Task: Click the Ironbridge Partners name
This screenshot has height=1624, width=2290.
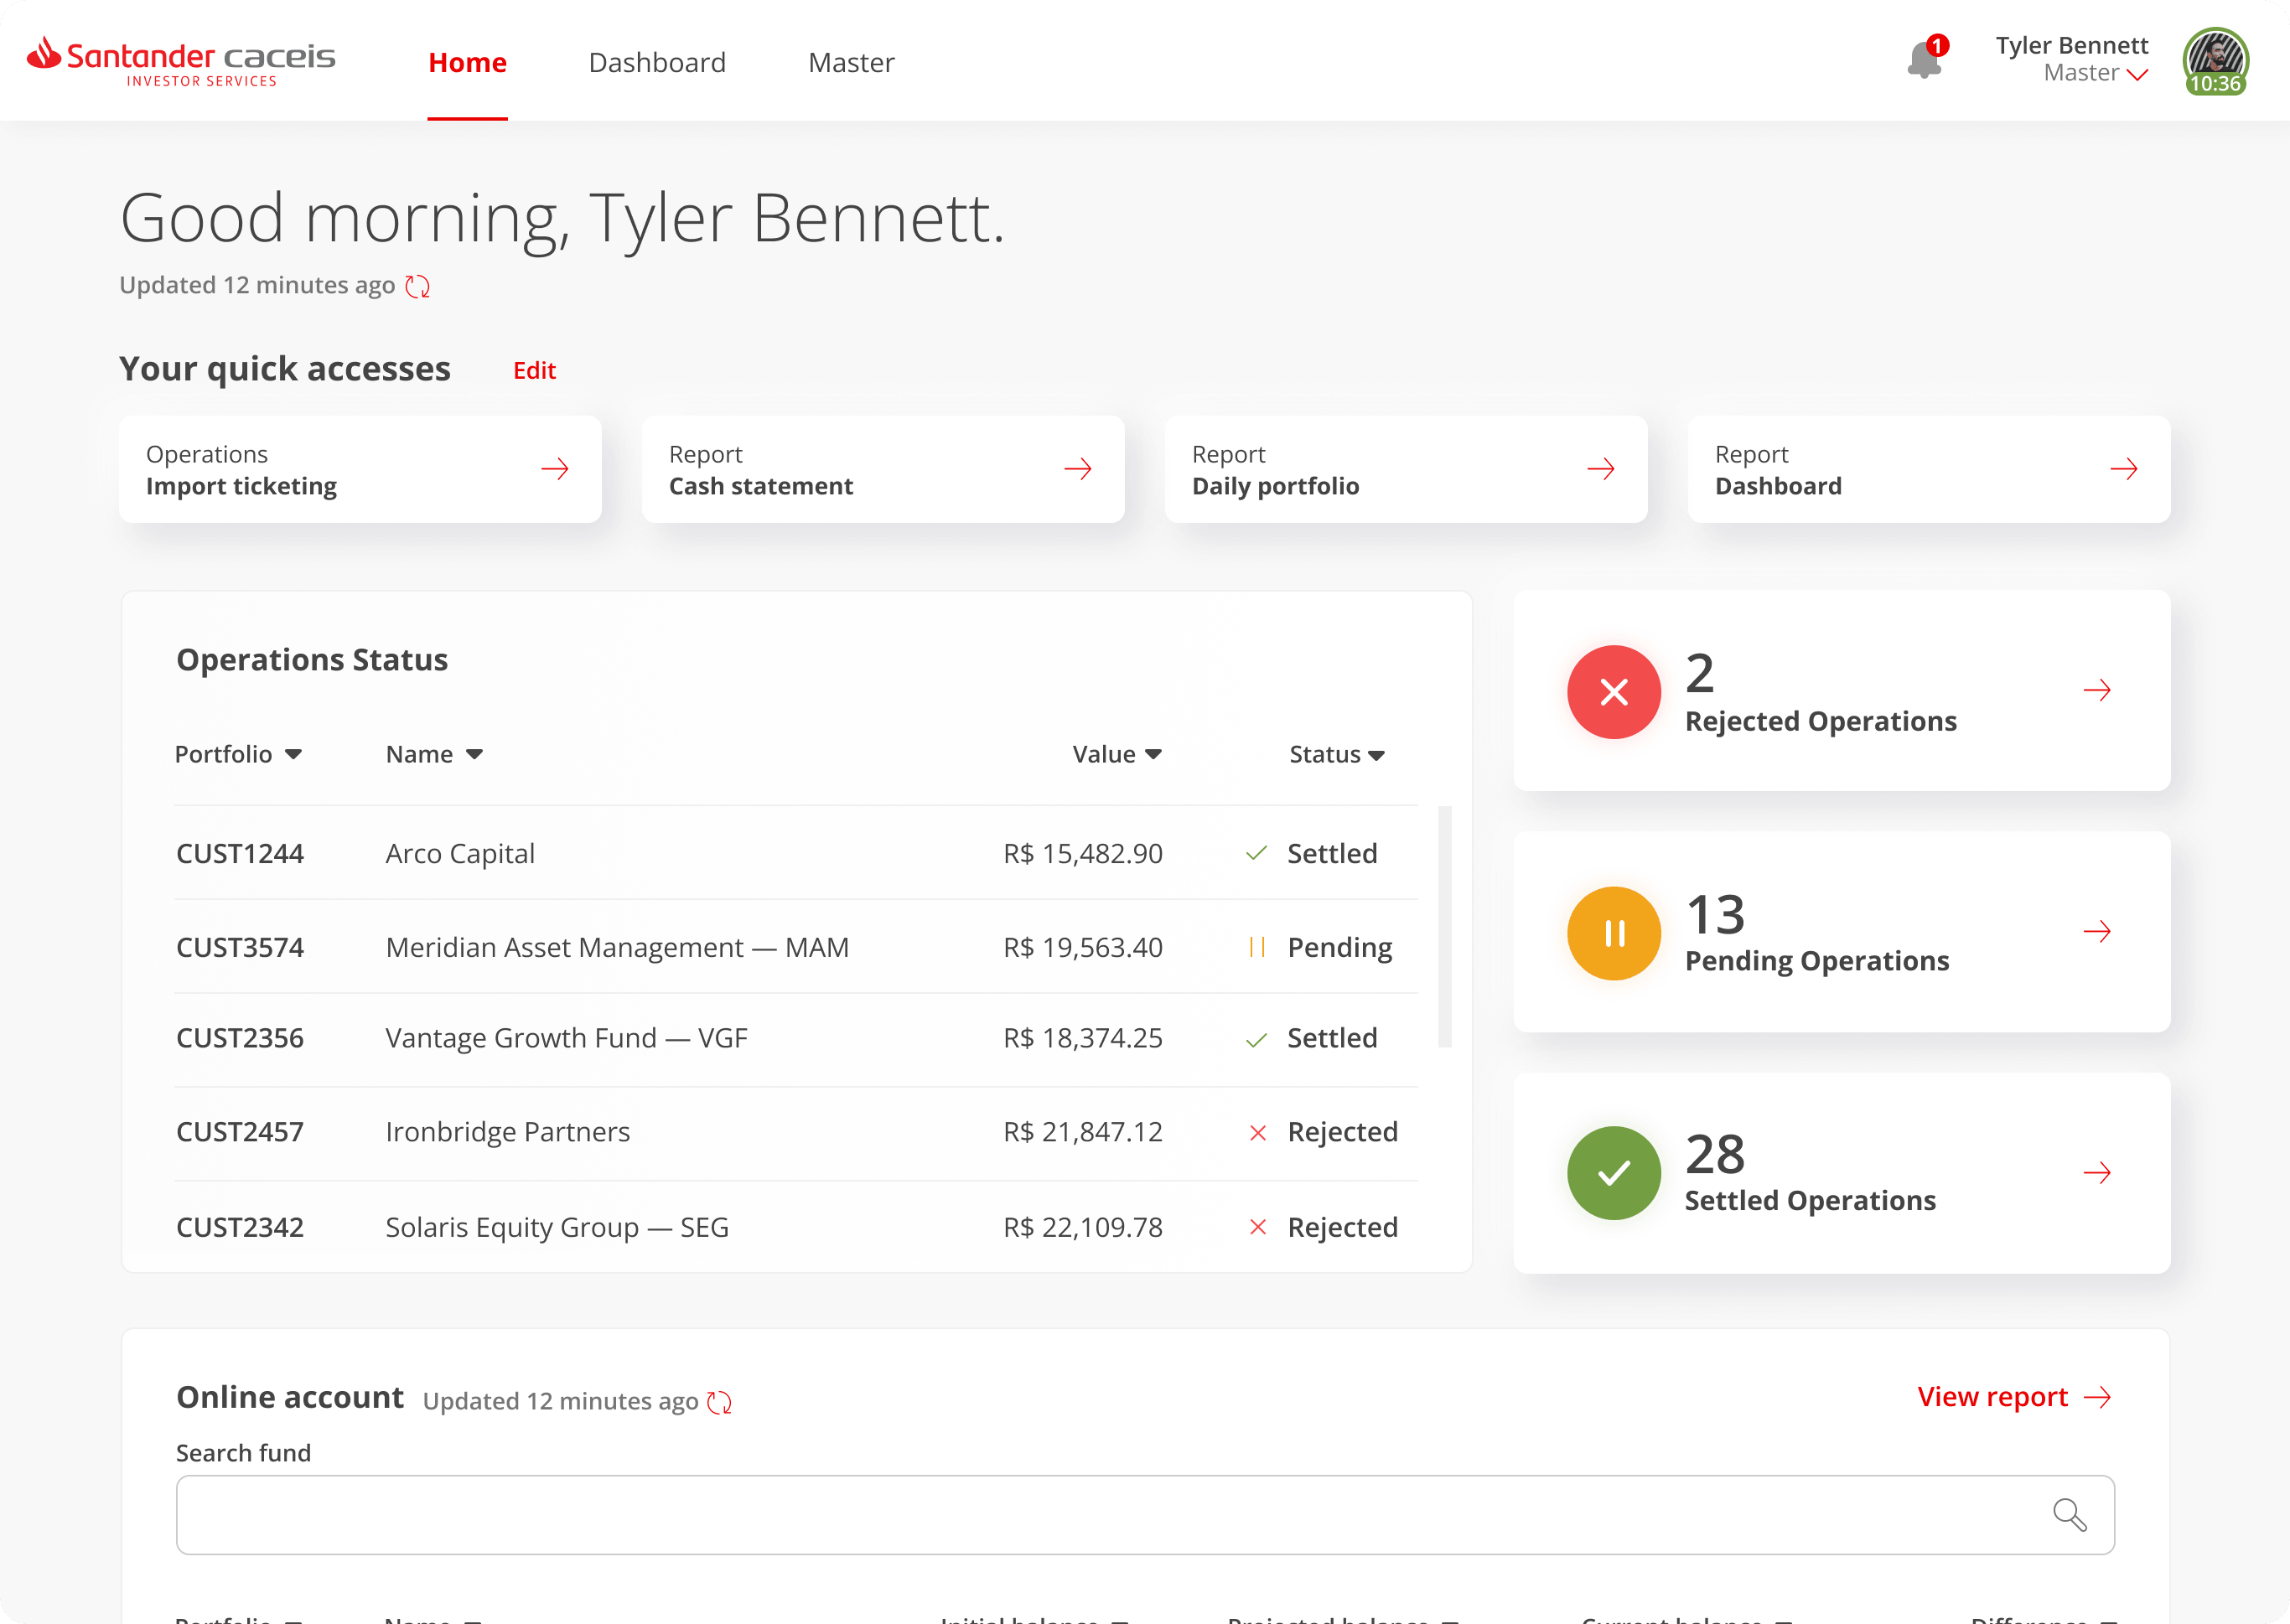Action: (x=507, y=1132)
